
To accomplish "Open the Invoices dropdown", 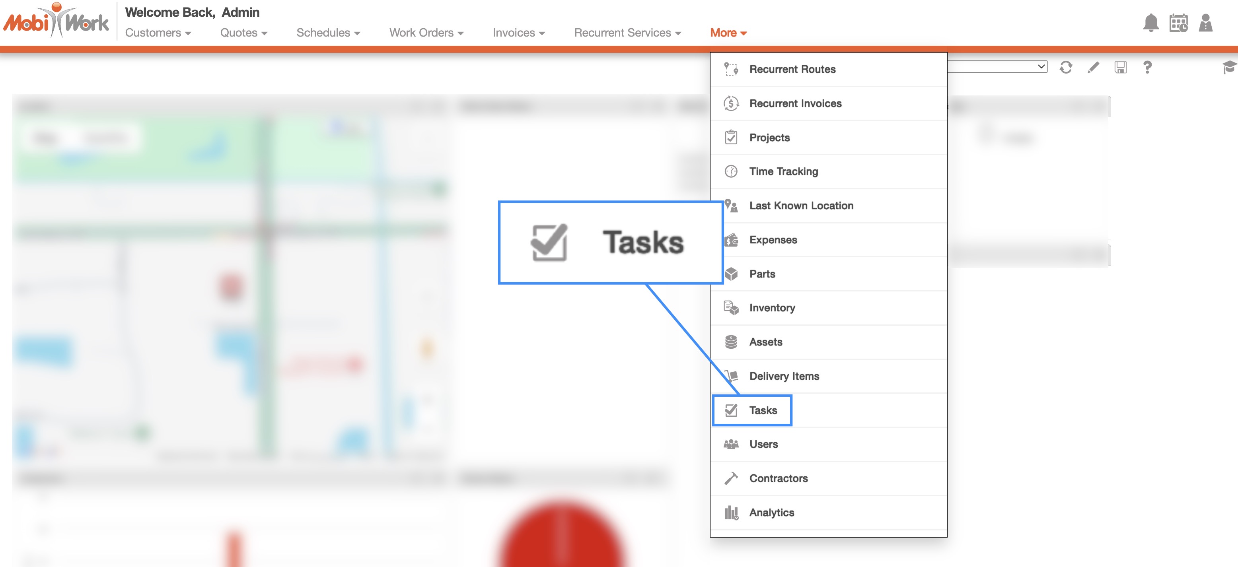I will 519,33.
